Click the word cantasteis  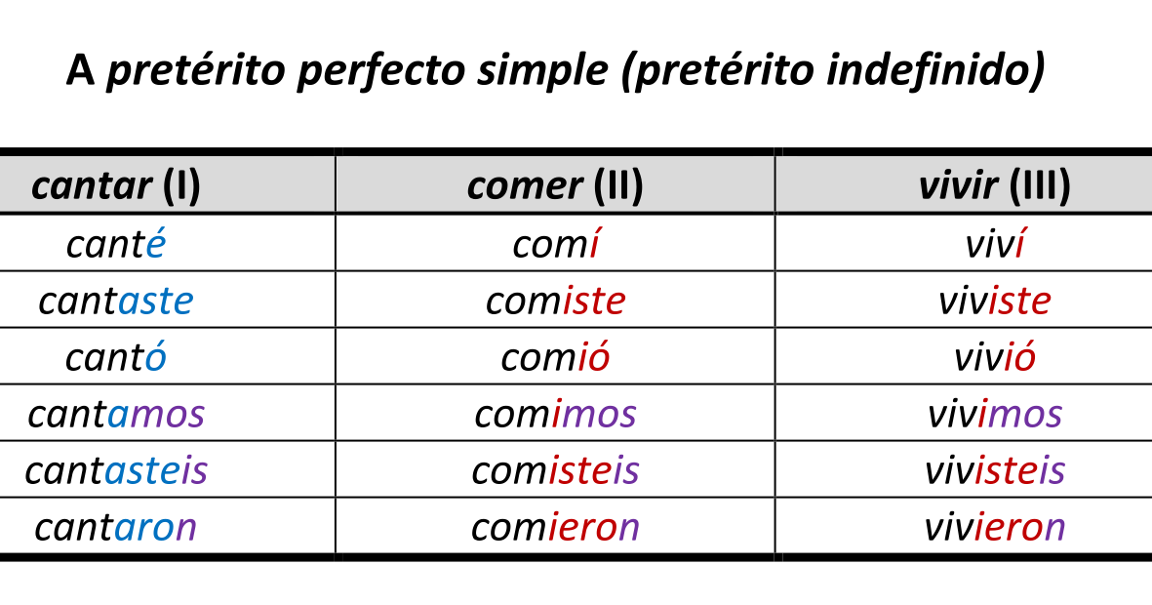(116, 470)
